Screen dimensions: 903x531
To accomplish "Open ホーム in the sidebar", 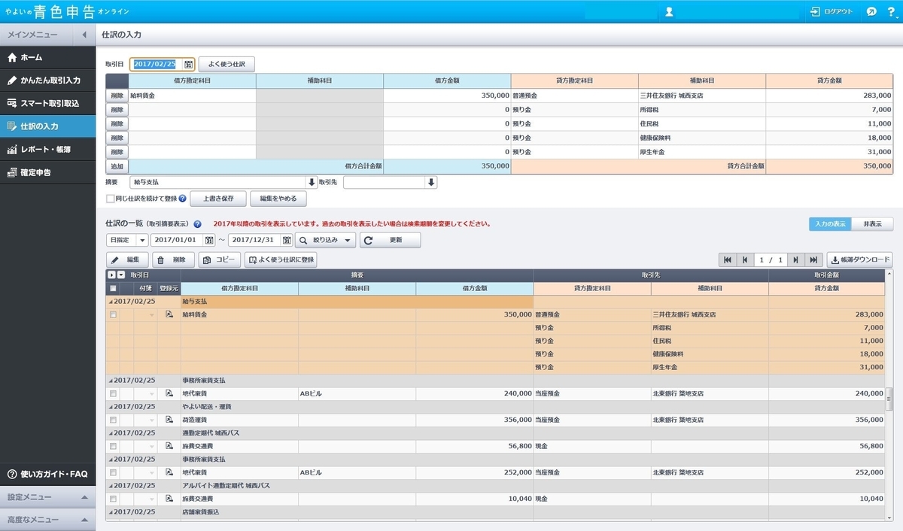I will point(47,57).
